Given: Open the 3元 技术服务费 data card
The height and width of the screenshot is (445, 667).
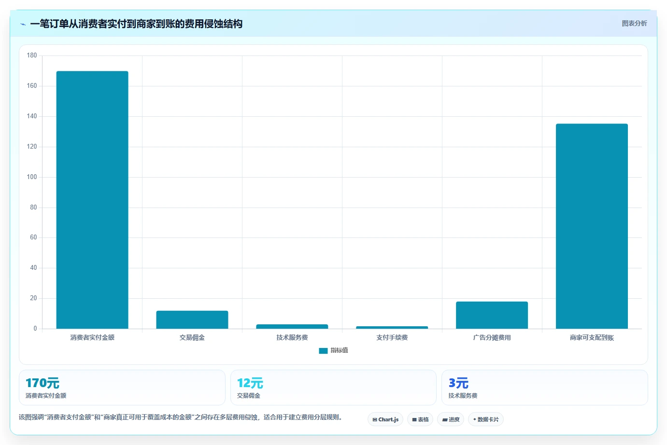Looking at the screenshot, I should [545, 388].
